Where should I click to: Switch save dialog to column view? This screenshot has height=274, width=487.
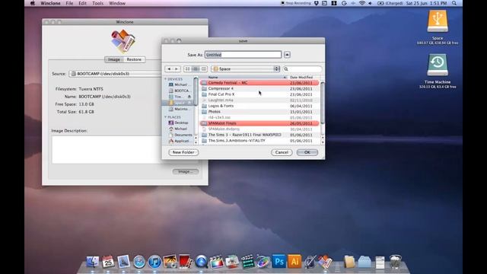[203, 69]
